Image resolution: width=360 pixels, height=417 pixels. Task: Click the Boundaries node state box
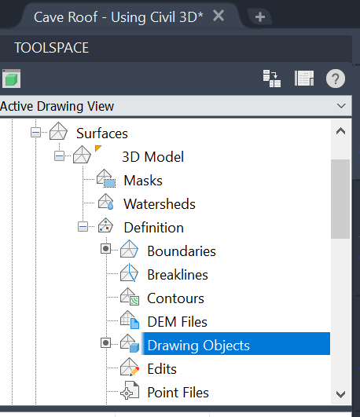pyautogui.click(x=105, y=249)
